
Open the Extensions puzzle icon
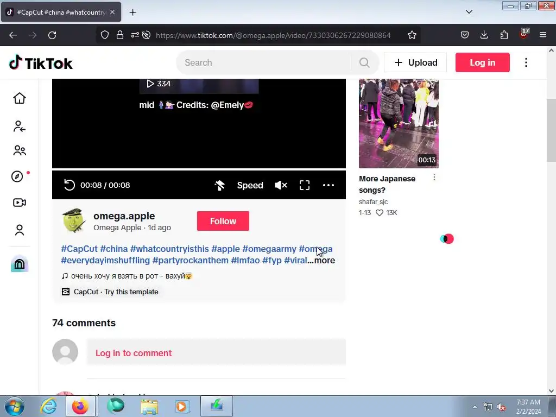[504, 35]
